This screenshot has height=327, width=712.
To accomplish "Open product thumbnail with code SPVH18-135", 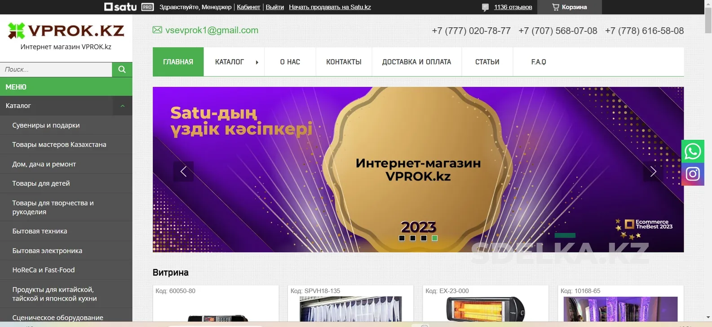I will click(351, 309).
